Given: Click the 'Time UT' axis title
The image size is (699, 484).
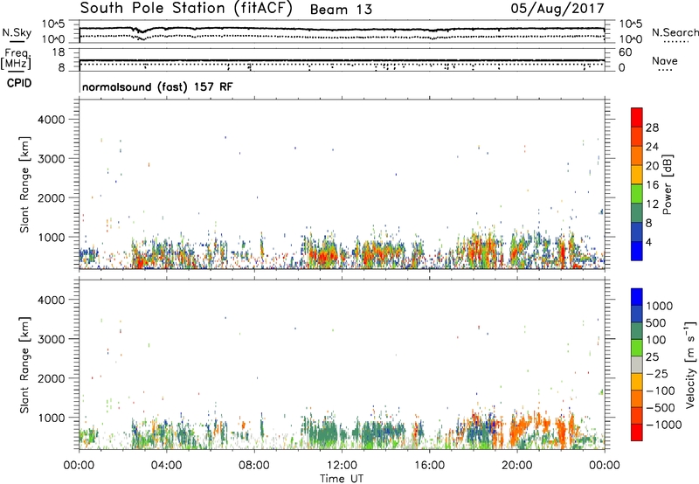Looking at the screenshot, I should click(342, 479).
